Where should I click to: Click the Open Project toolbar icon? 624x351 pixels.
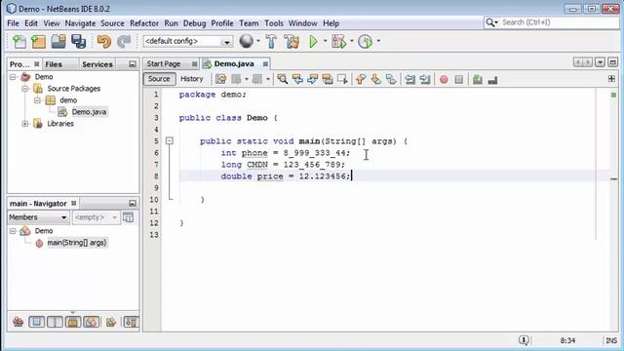coord(58,41)
